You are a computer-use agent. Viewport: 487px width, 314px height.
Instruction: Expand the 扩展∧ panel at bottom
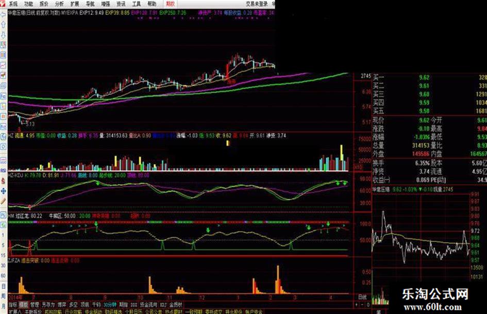(15, 311)
